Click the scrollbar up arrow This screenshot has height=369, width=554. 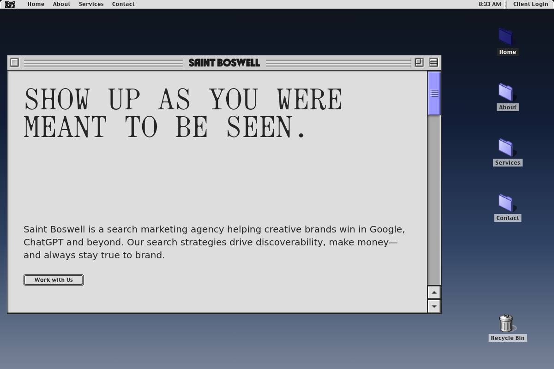click(434, 292)
